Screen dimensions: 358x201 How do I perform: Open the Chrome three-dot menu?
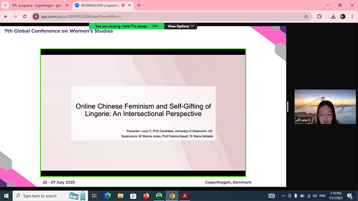pyautogui.click(x=352, y=16)
